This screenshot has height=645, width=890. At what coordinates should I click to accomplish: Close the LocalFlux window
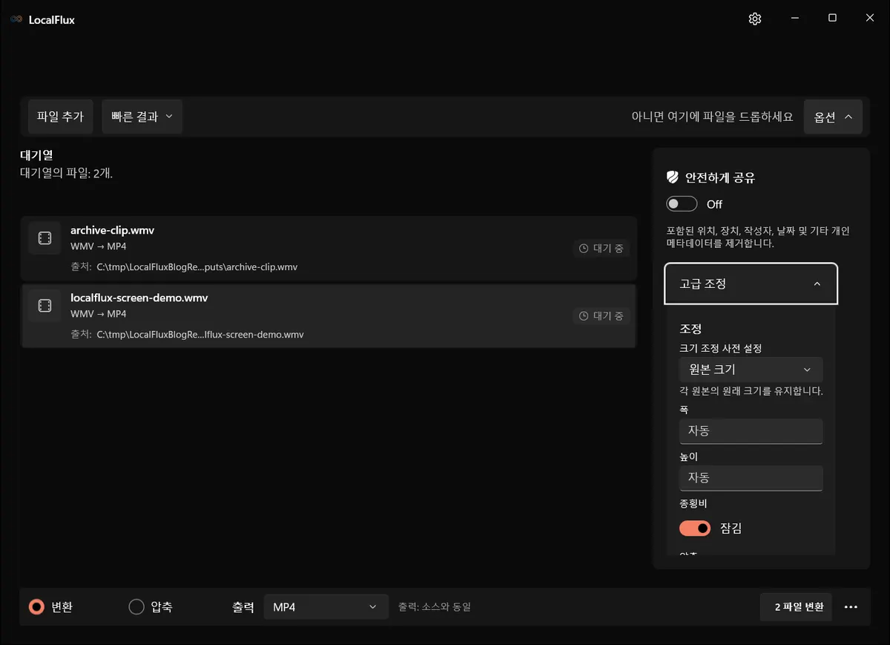(x=870, y=19)
